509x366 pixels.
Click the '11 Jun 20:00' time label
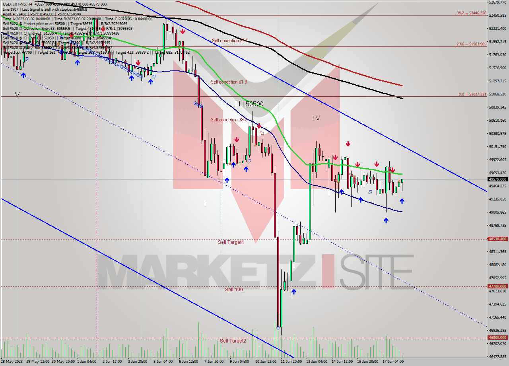(291, 362)
